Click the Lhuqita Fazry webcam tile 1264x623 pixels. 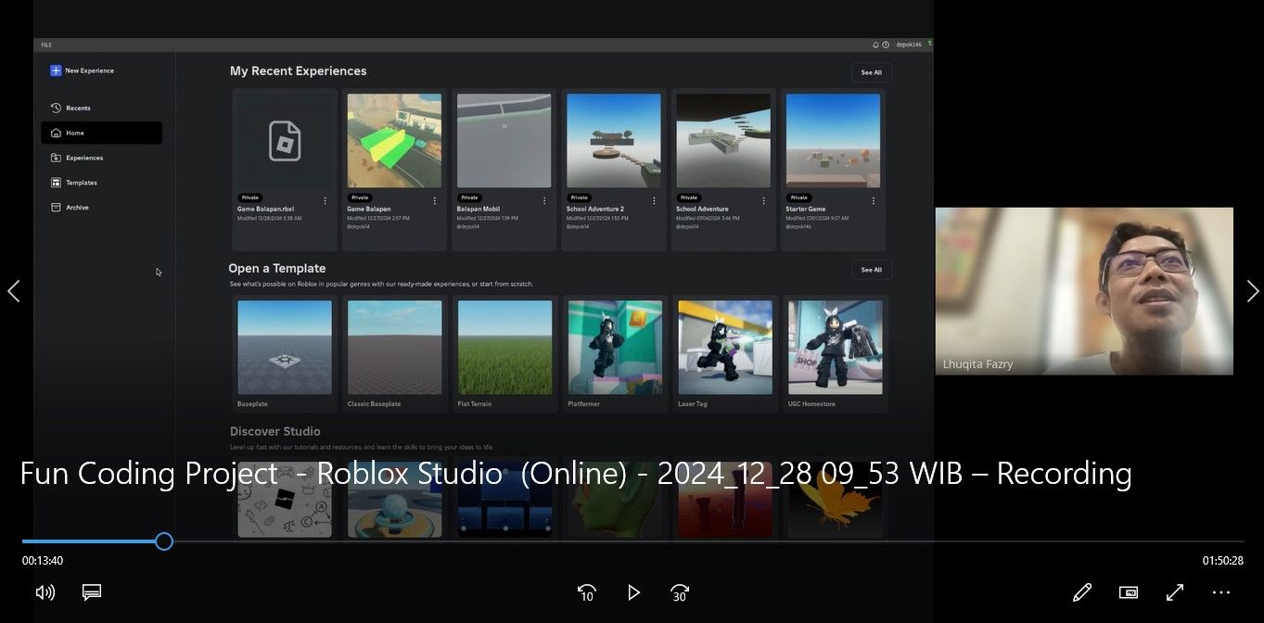point(1084,291)
